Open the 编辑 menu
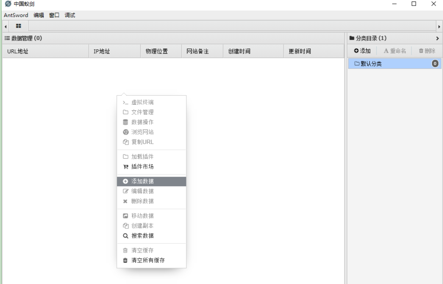Screen dimensions: 443x284 [39, 15]
